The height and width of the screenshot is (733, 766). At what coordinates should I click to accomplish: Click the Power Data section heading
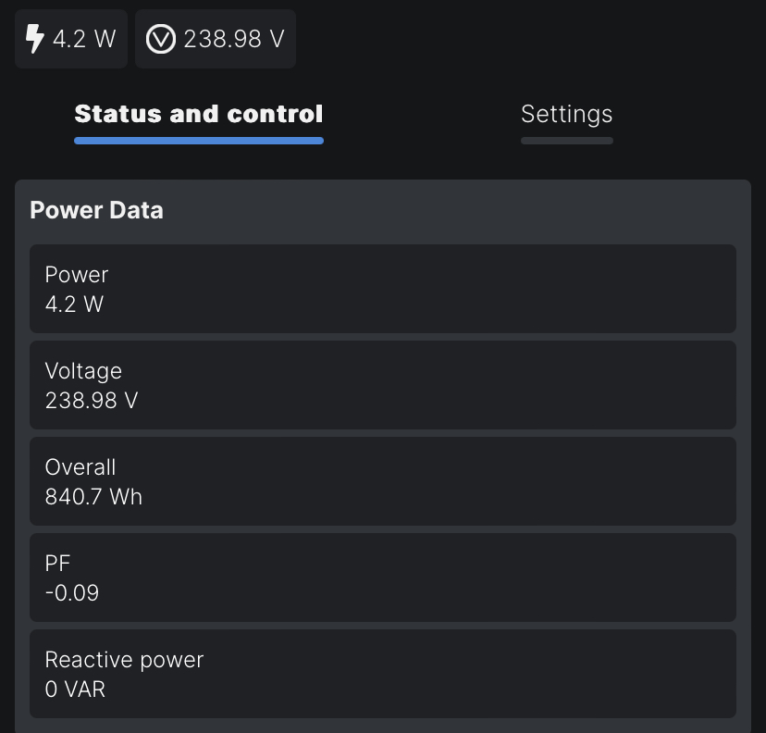97,210
